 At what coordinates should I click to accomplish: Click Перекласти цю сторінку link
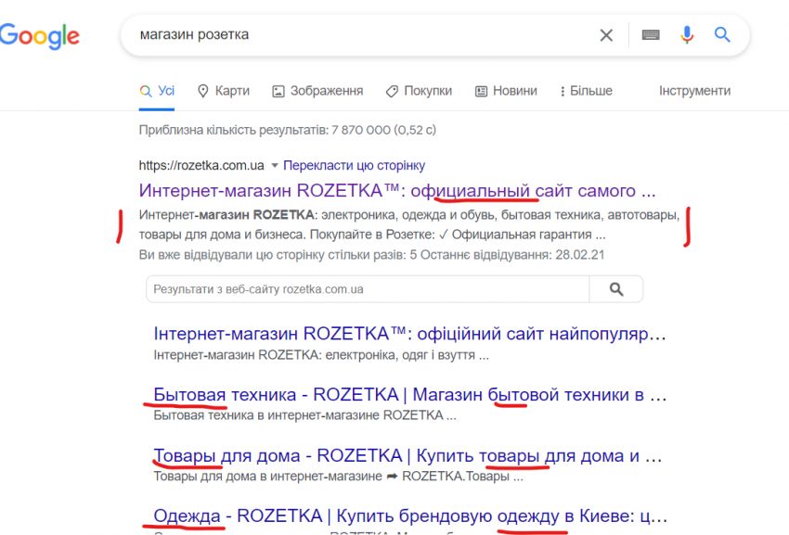355,165
